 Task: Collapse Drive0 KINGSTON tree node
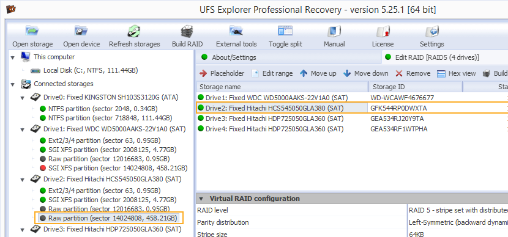[23, 97]
